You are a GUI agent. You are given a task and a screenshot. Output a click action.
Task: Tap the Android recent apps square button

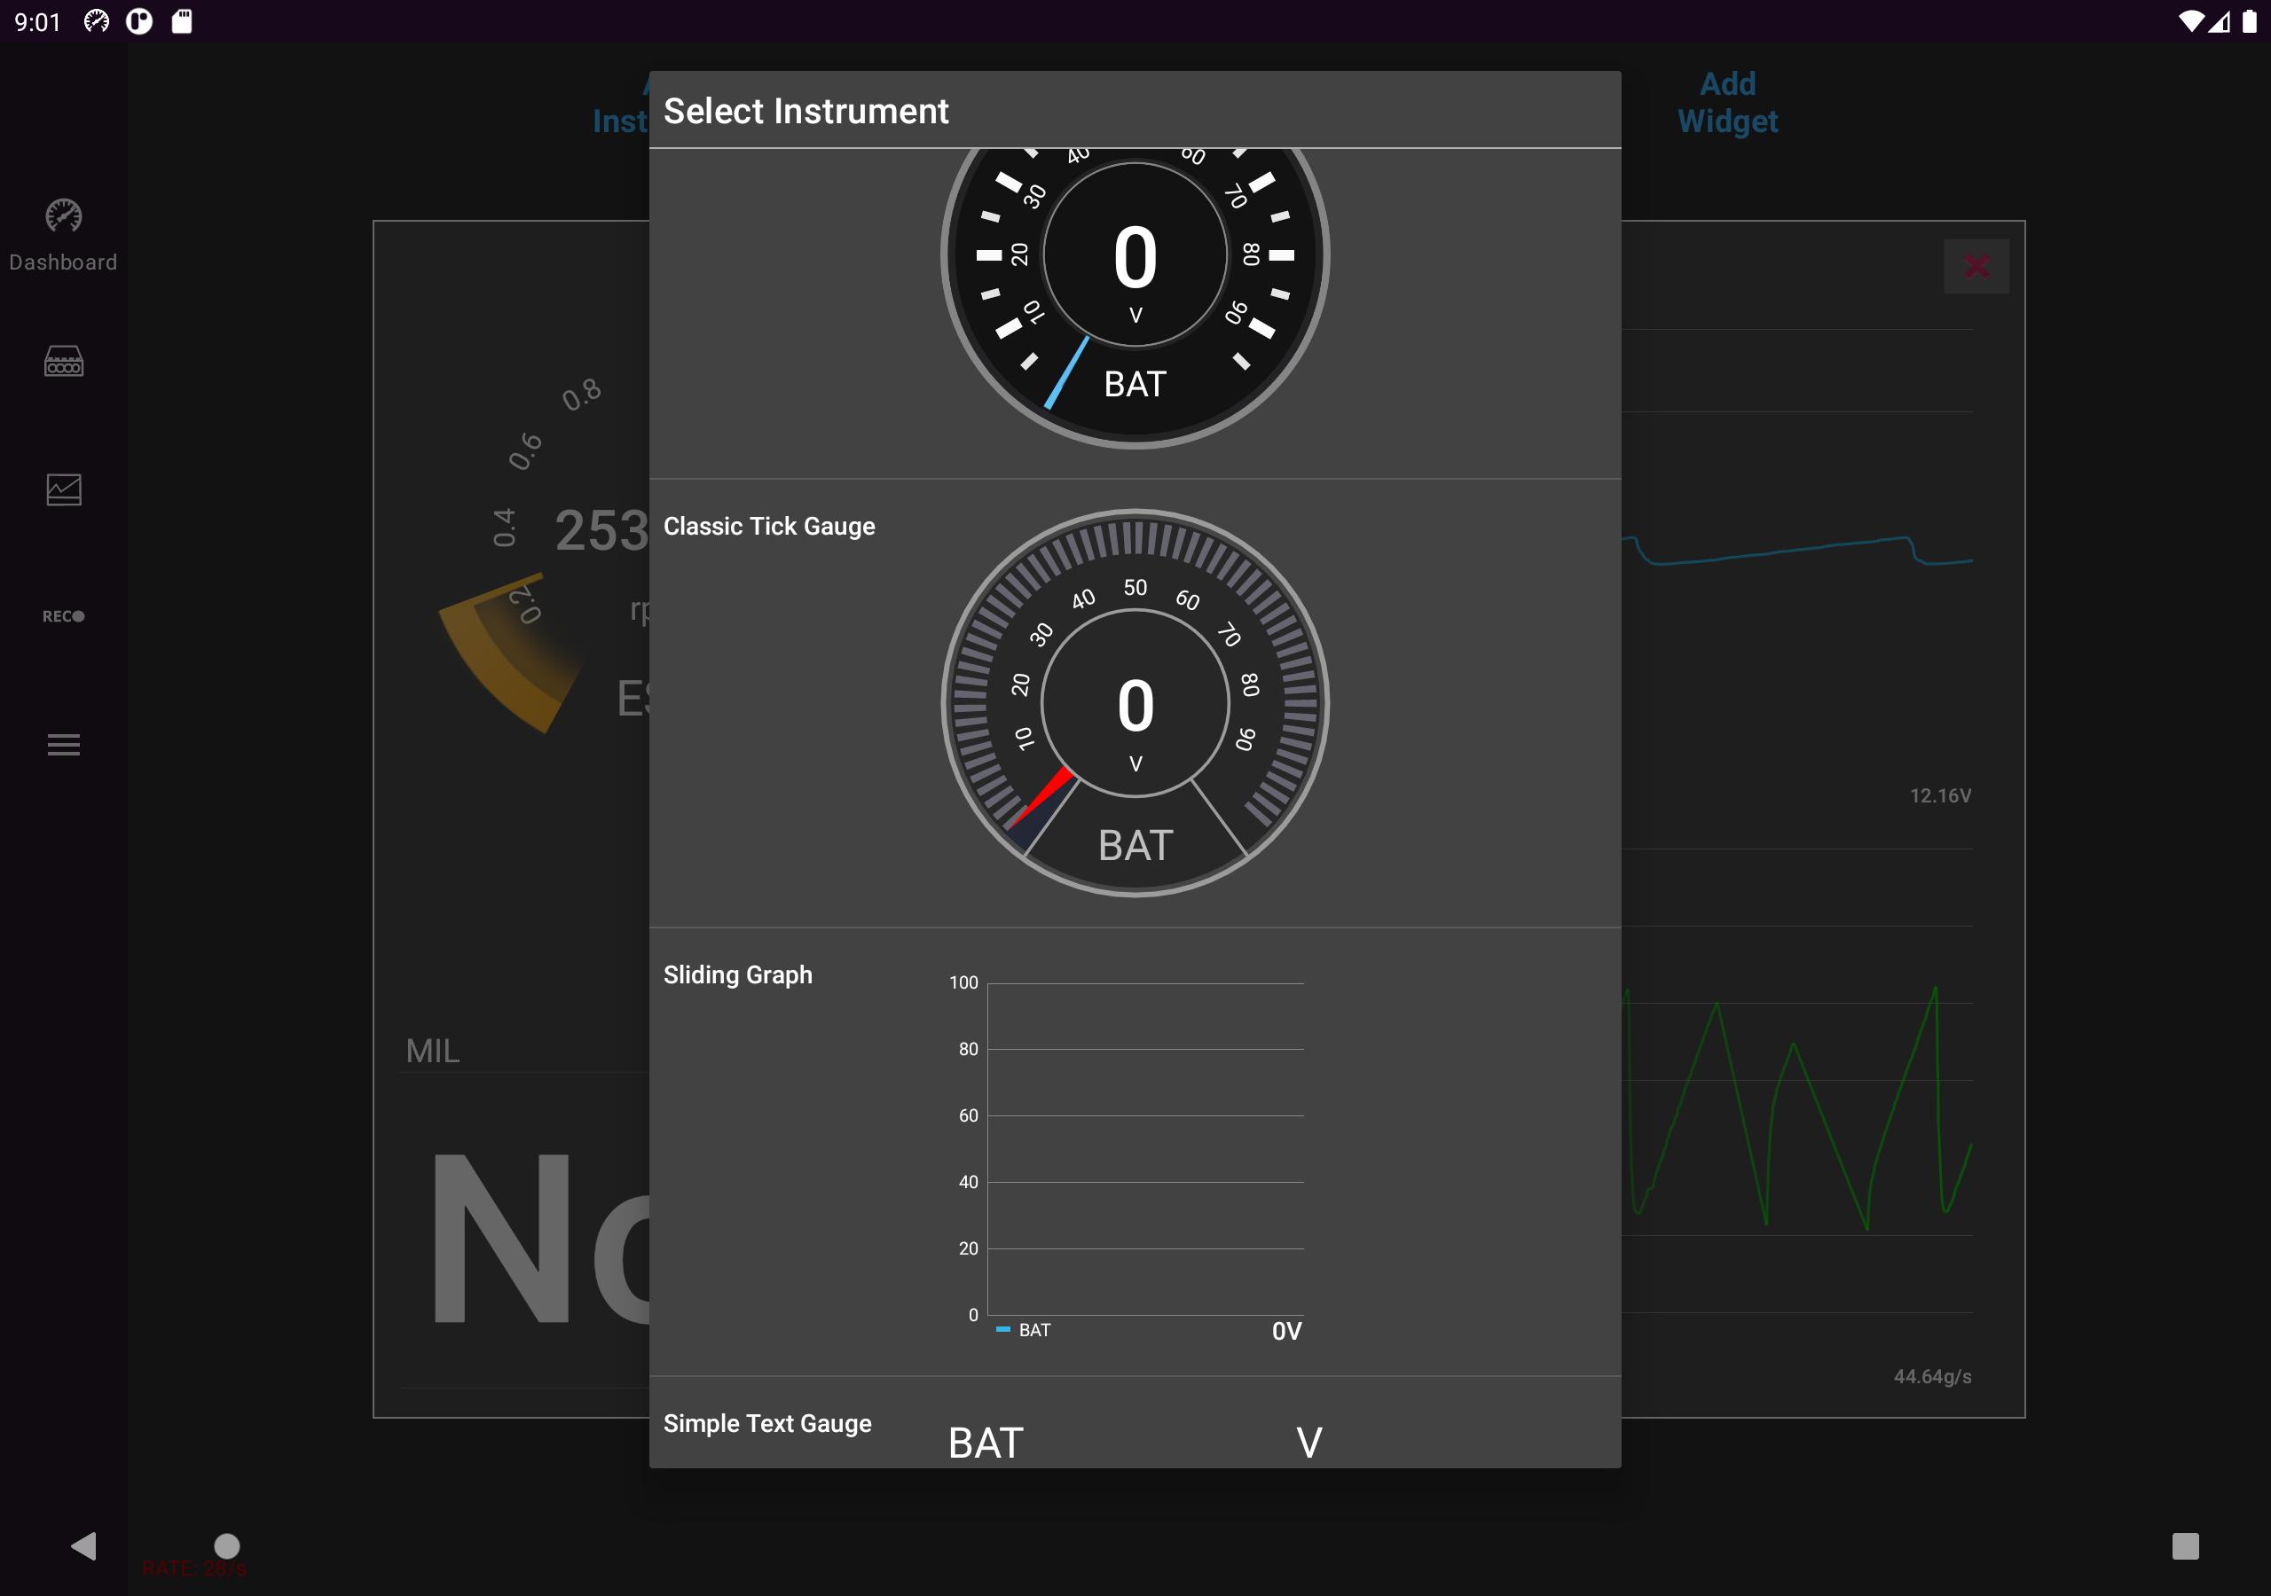(2185, 1545)
